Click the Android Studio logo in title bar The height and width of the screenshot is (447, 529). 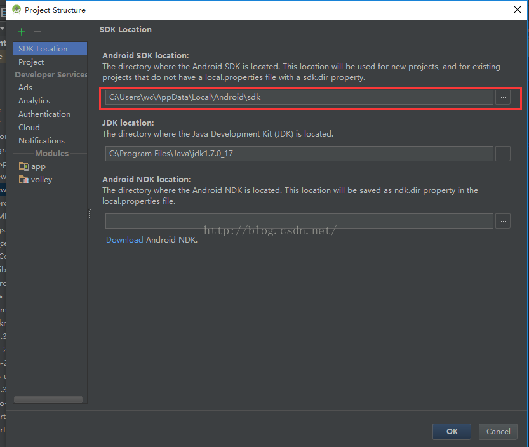click(x=17, y=10)
